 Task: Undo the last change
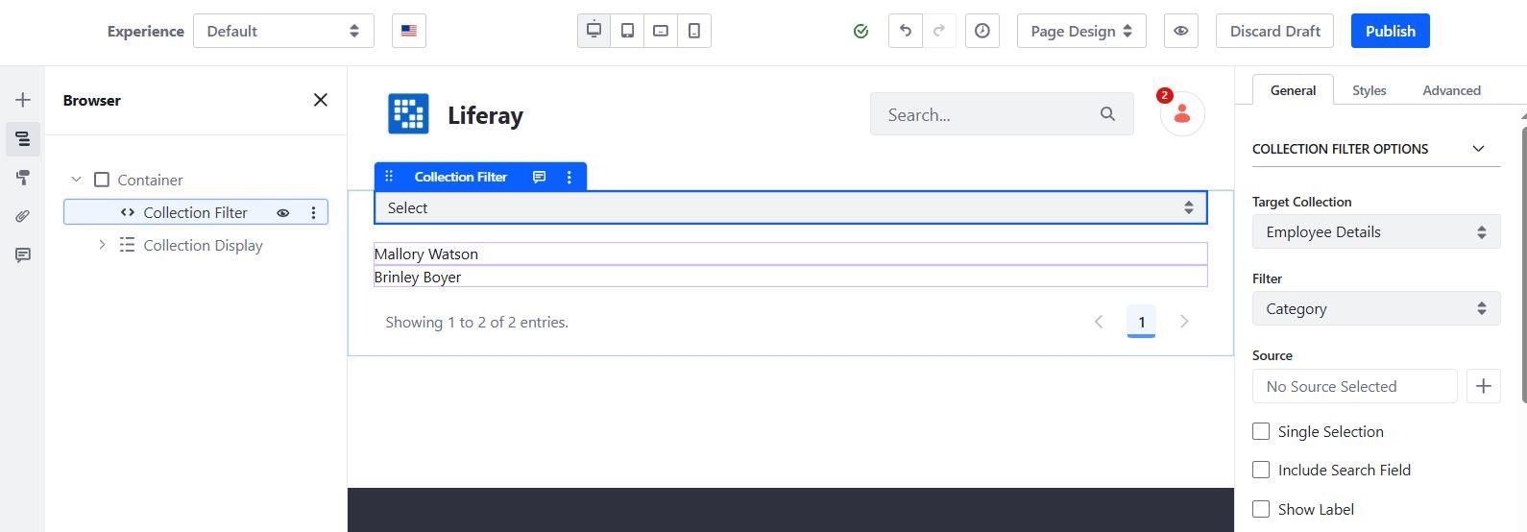pyautogui.click(x=905, y=31)
